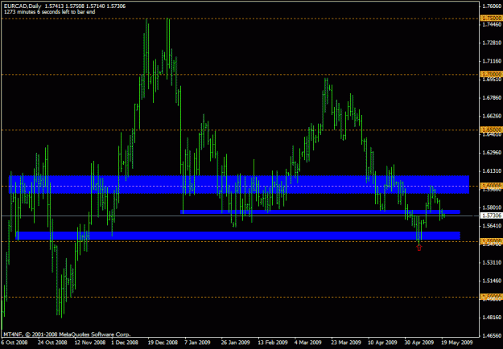503x349 pixels.
Task: Select the '23 Mar 2009' date label
Action: [x=346, y=343]
